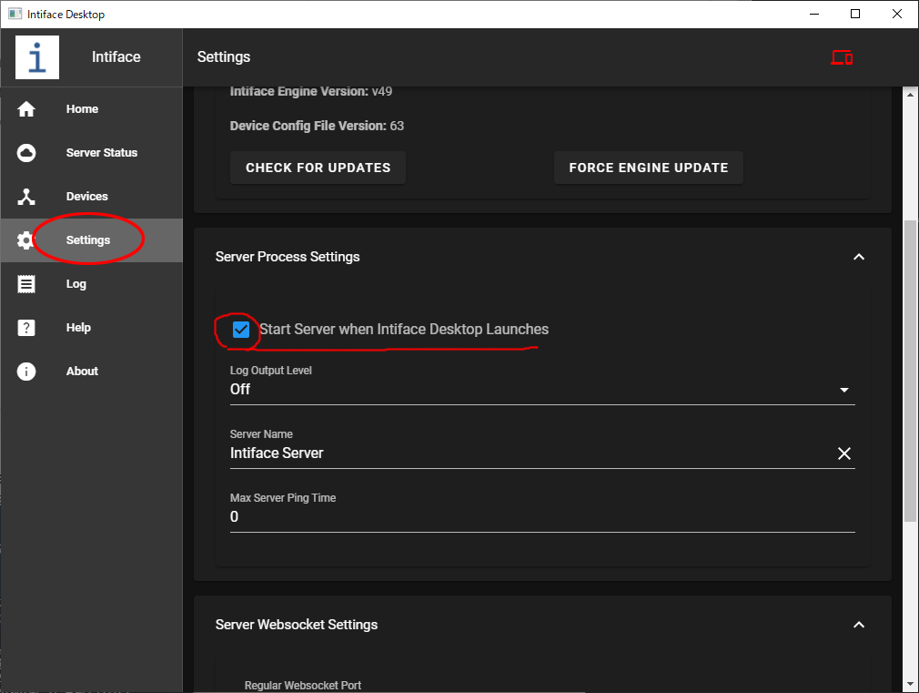Click the Home house icon in sidebar

point(26,109)
